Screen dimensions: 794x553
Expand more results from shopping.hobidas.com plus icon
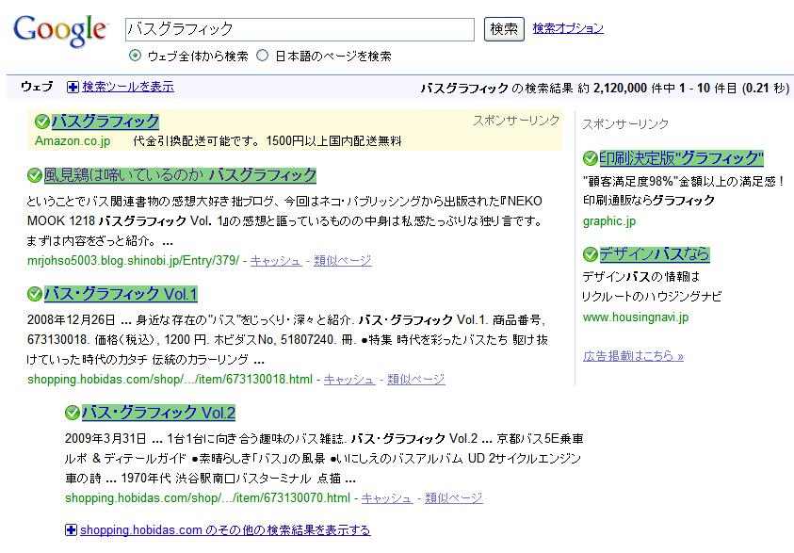[x=71, y=529]
